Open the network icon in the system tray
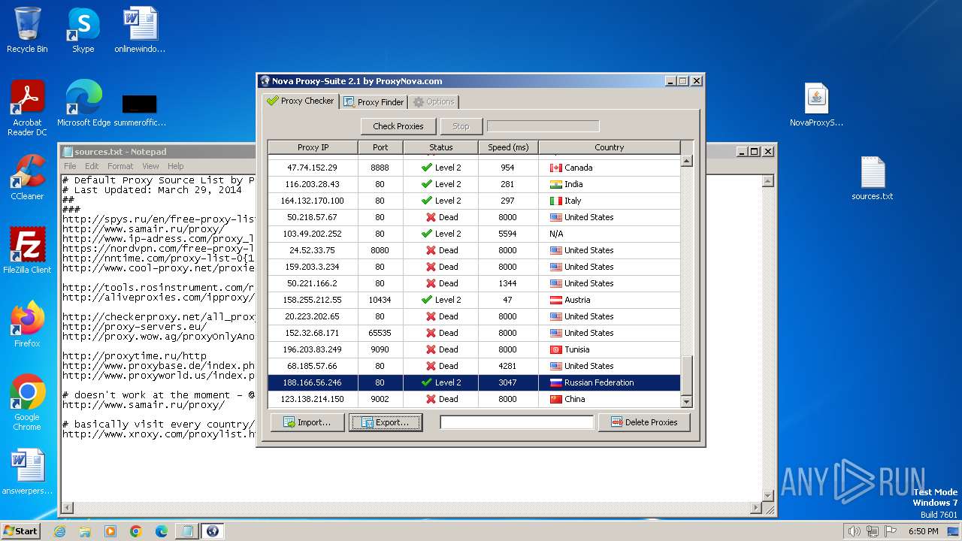This screenshot has width=962, height=541. pyautogui.click(x=873, y=531)
